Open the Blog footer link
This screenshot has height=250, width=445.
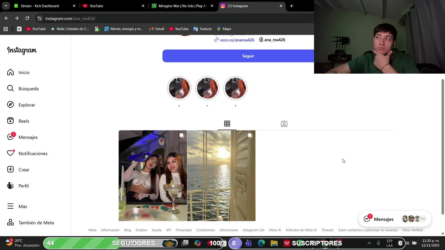pos(128,230)
